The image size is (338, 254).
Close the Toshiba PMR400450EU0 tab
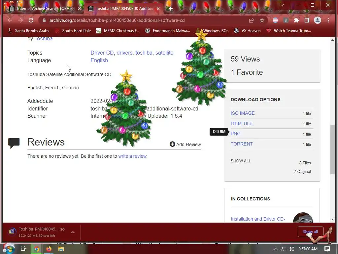pyautogui.click(x=158, y=9)
